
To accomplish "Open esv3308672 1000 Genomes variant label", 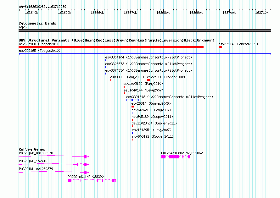I will (148, 64).
